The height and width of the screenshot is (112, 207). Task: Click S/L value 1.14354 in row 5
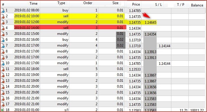(150, 34)
